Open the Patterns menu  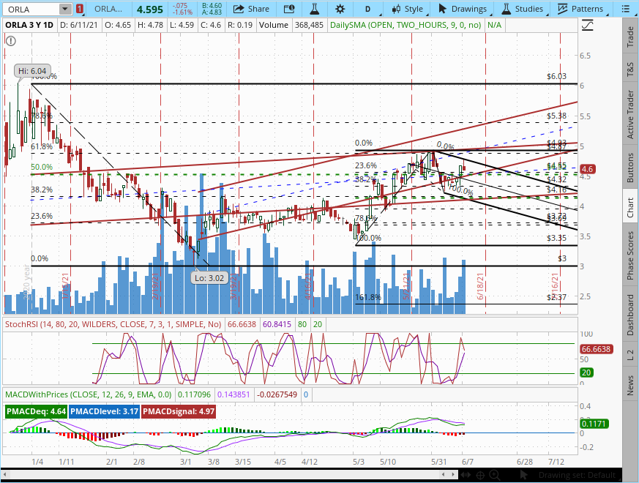pos(581,9)
